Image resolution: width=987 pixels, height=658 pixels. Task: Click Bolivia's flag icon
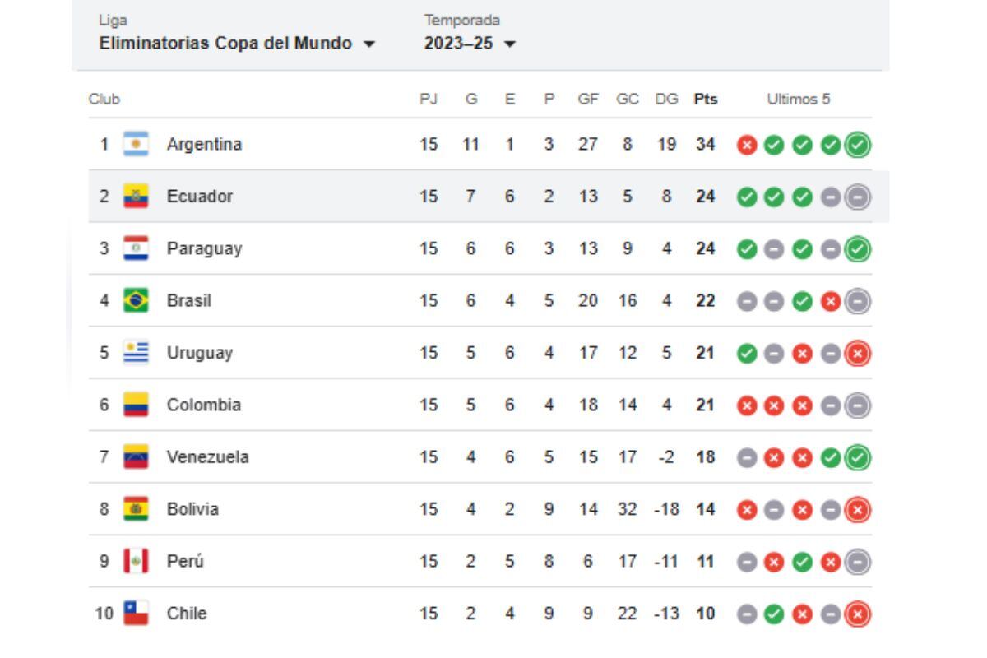click(136, 508)
